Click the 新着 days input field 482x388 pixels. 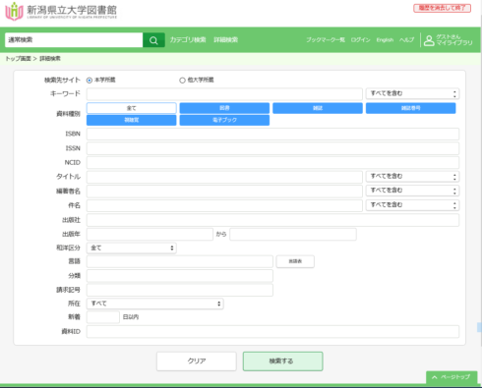103,317
